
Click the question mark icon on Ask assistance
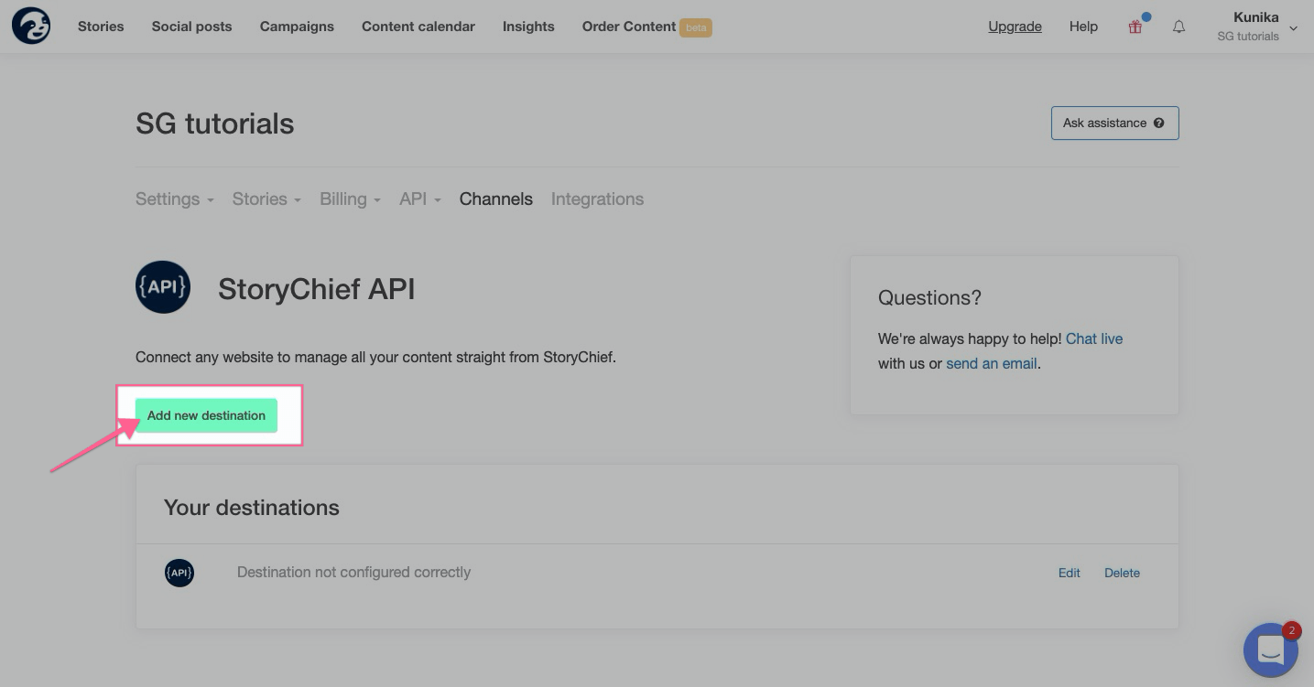[1159, 123]
